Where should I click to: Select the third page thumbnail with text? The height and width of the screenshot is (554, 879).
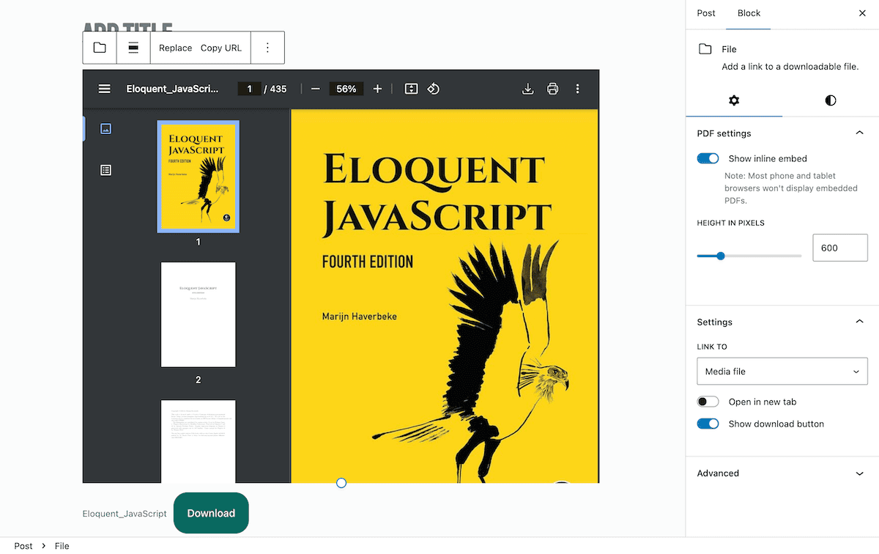(199, 441)
